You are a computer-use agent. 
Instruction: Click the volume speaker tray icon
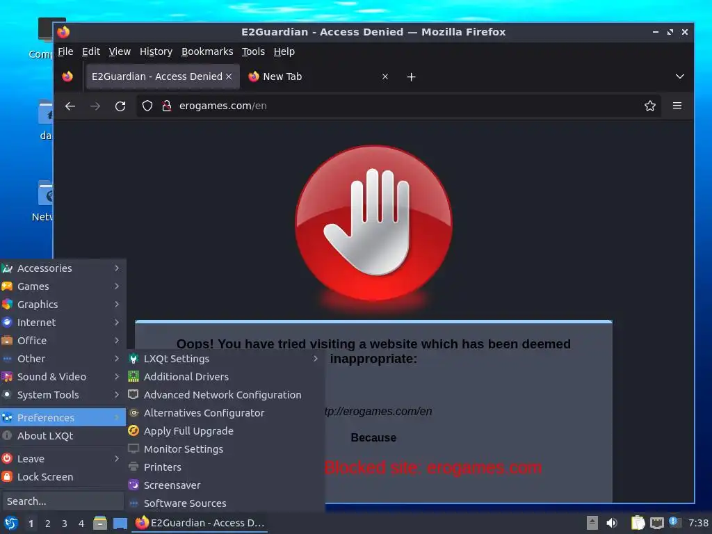coord(612,523)
